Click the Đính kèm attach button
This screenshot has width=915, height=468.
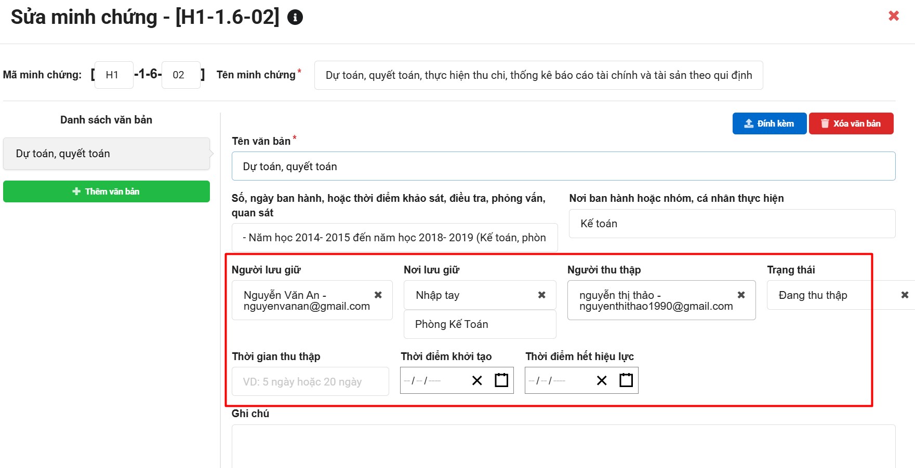769,123
